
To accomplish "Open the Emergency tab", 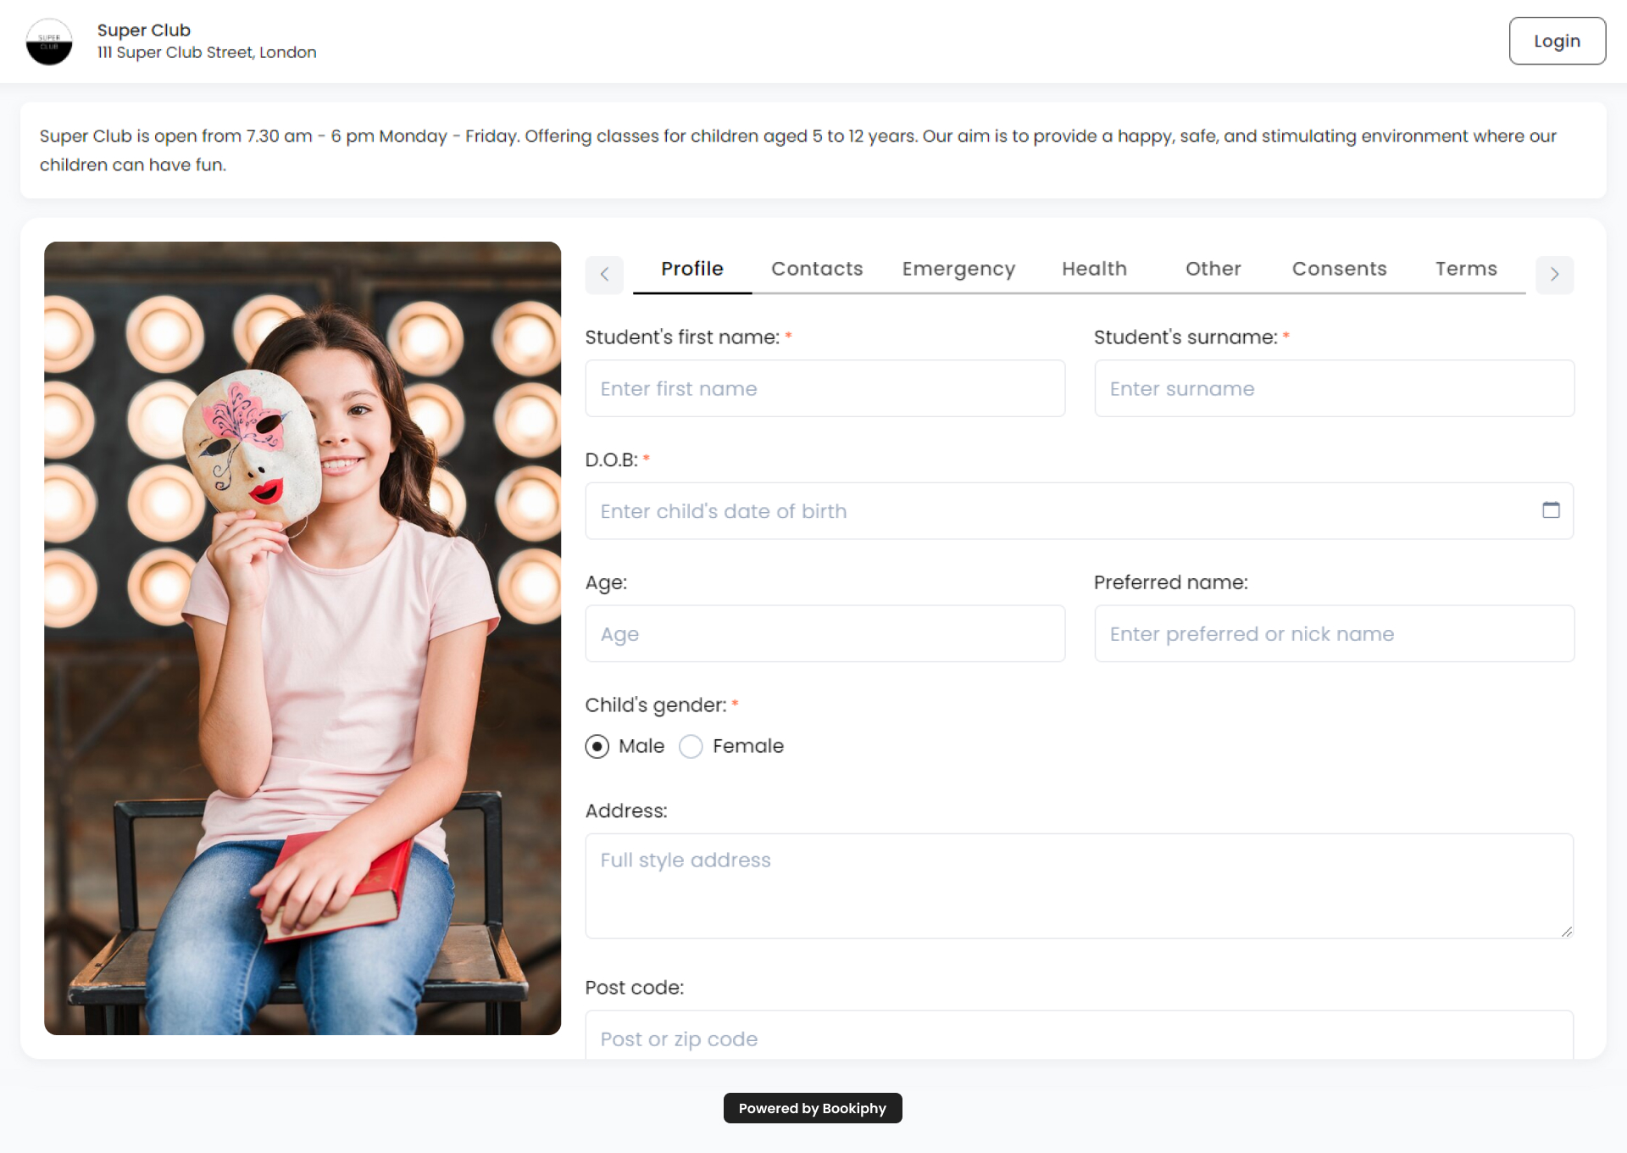I will pyautogui.click(x=958, y=269).
